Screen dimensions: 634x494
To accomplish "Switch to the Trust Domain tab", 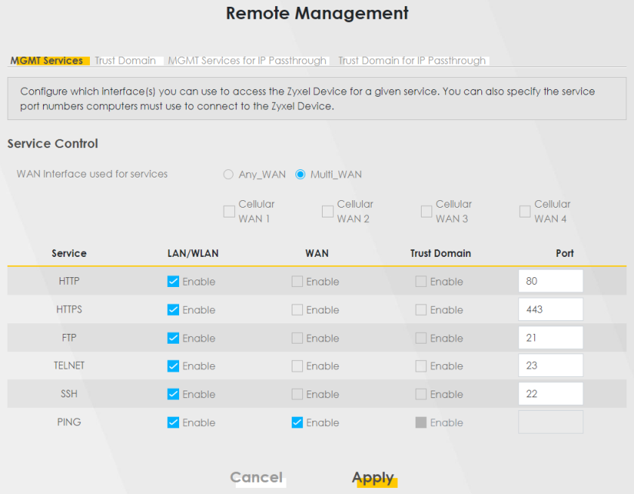I will point(125,60).
